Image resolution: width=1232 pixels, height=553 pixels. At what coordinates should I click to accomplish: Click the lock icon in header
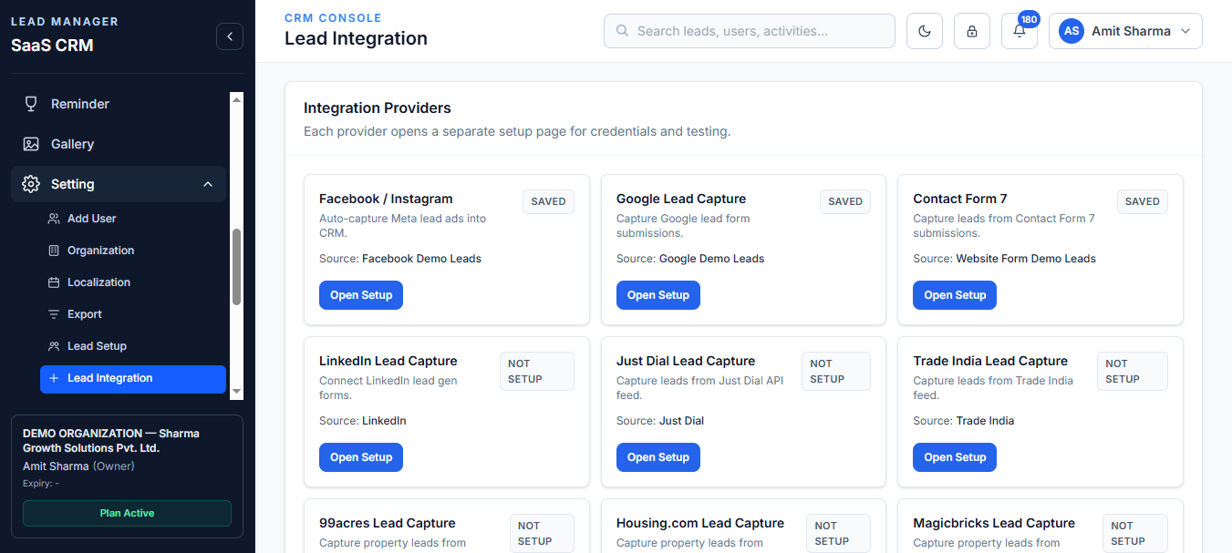point(972,31)
